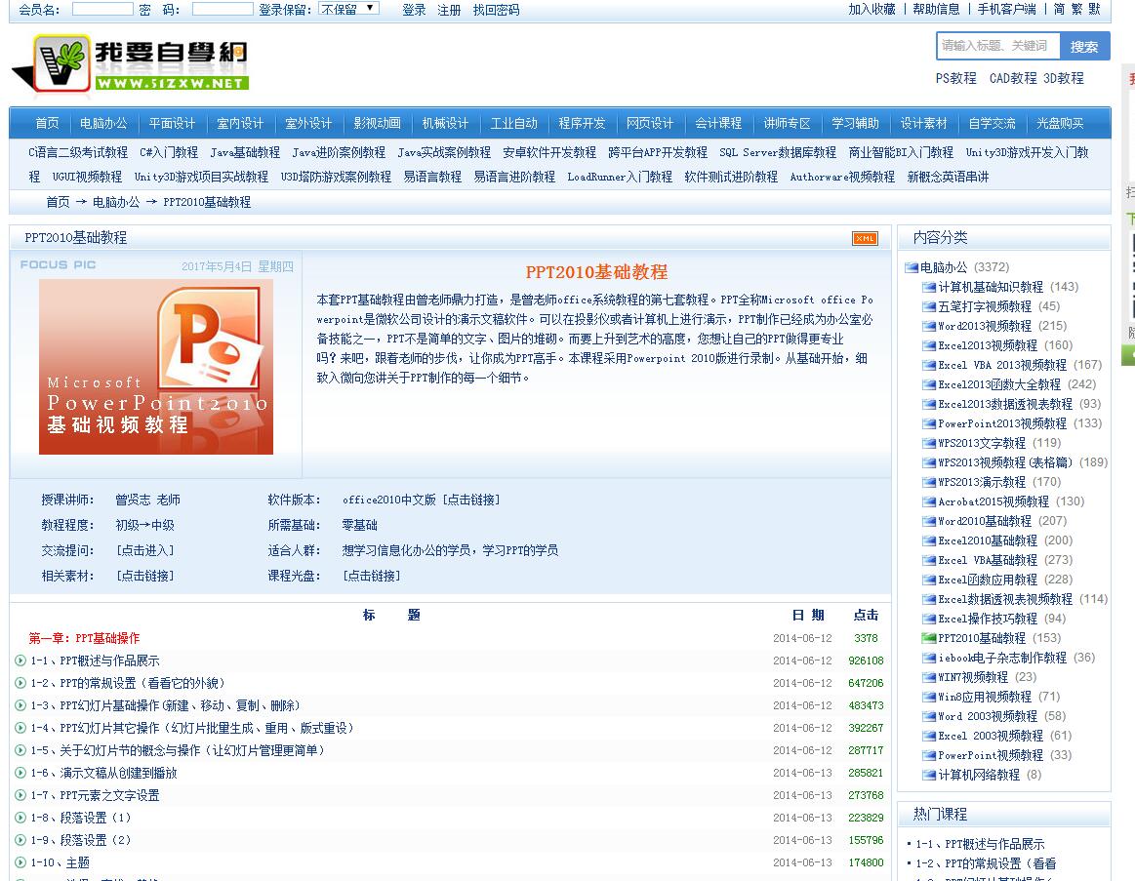
Task: Click folder icon next to WIN7视频教程
Action: [929, 678]
